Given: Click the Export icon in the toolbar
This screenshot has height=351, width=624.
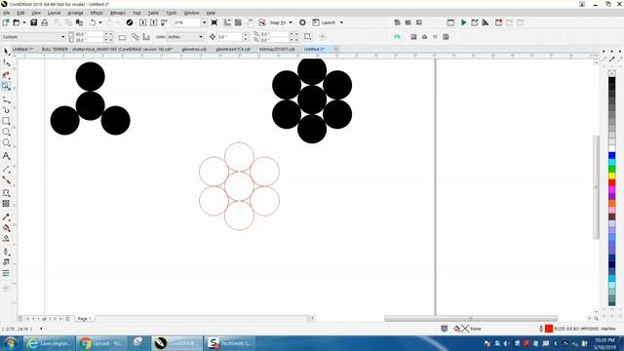Looking at the screenshot, I should (x=154, y=22).
